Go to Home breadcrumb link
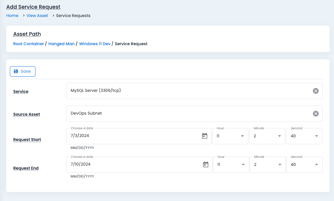The width and height of the screenshot is (334, 201). click(12, 16)
